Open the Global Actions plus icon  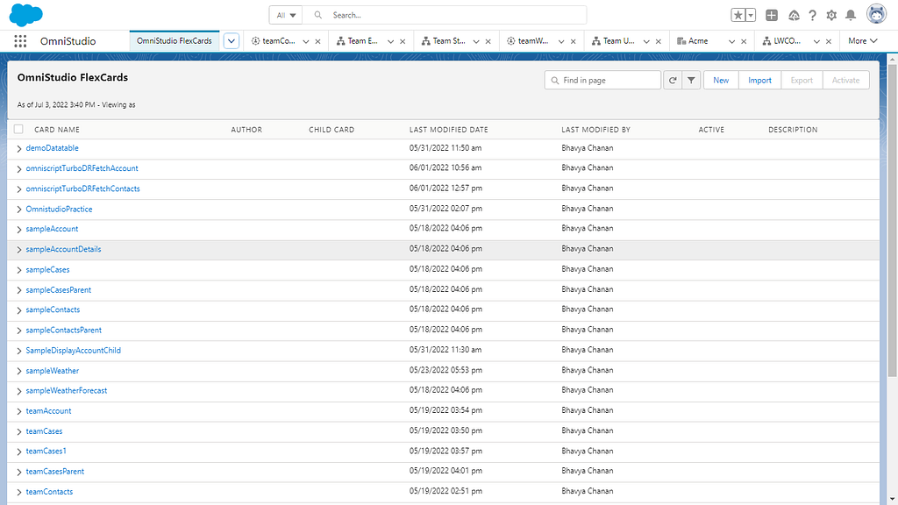pos(772,16)
